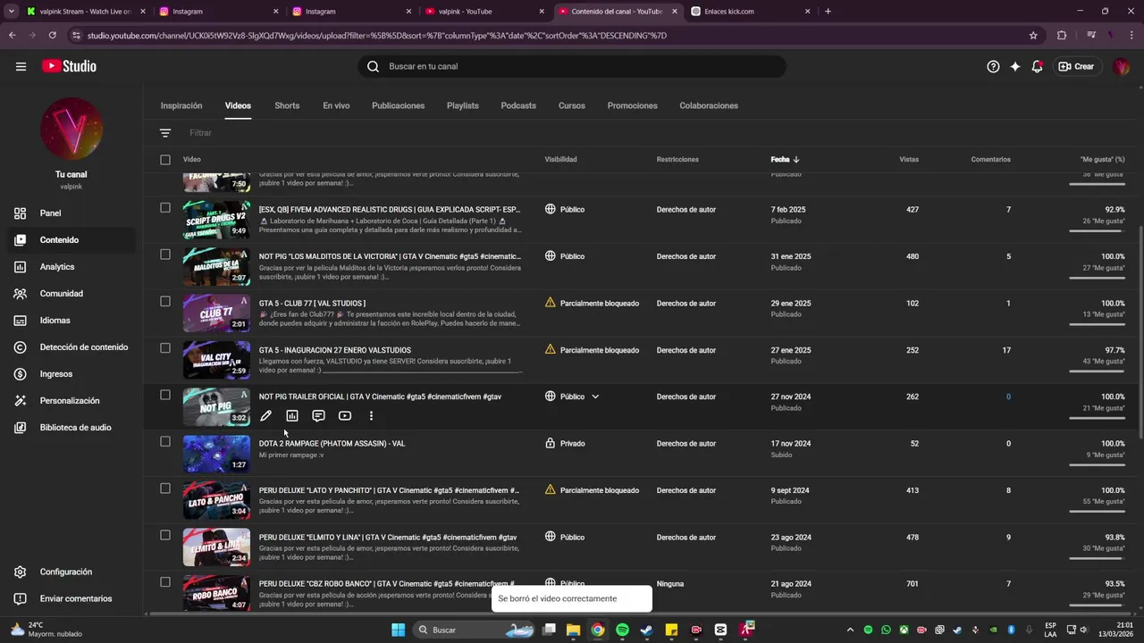The image size is (1144, 643).
Task: Toggle the select-all videos checkbox
Action: point(165,160)
